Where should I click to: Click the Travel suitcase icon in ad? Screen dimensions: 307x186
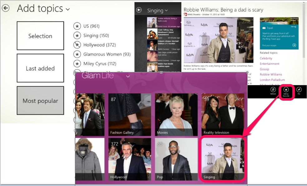(264, 28)
